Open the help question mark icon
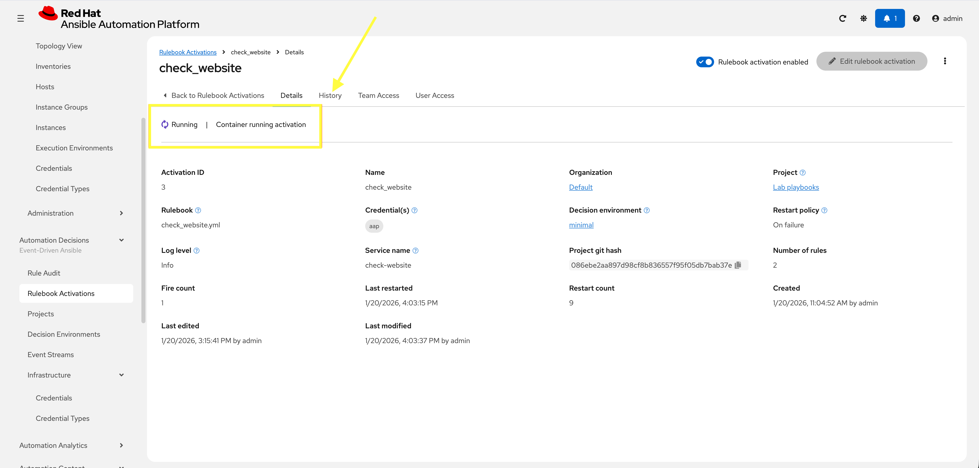979x468 pixels. (916, 18)
